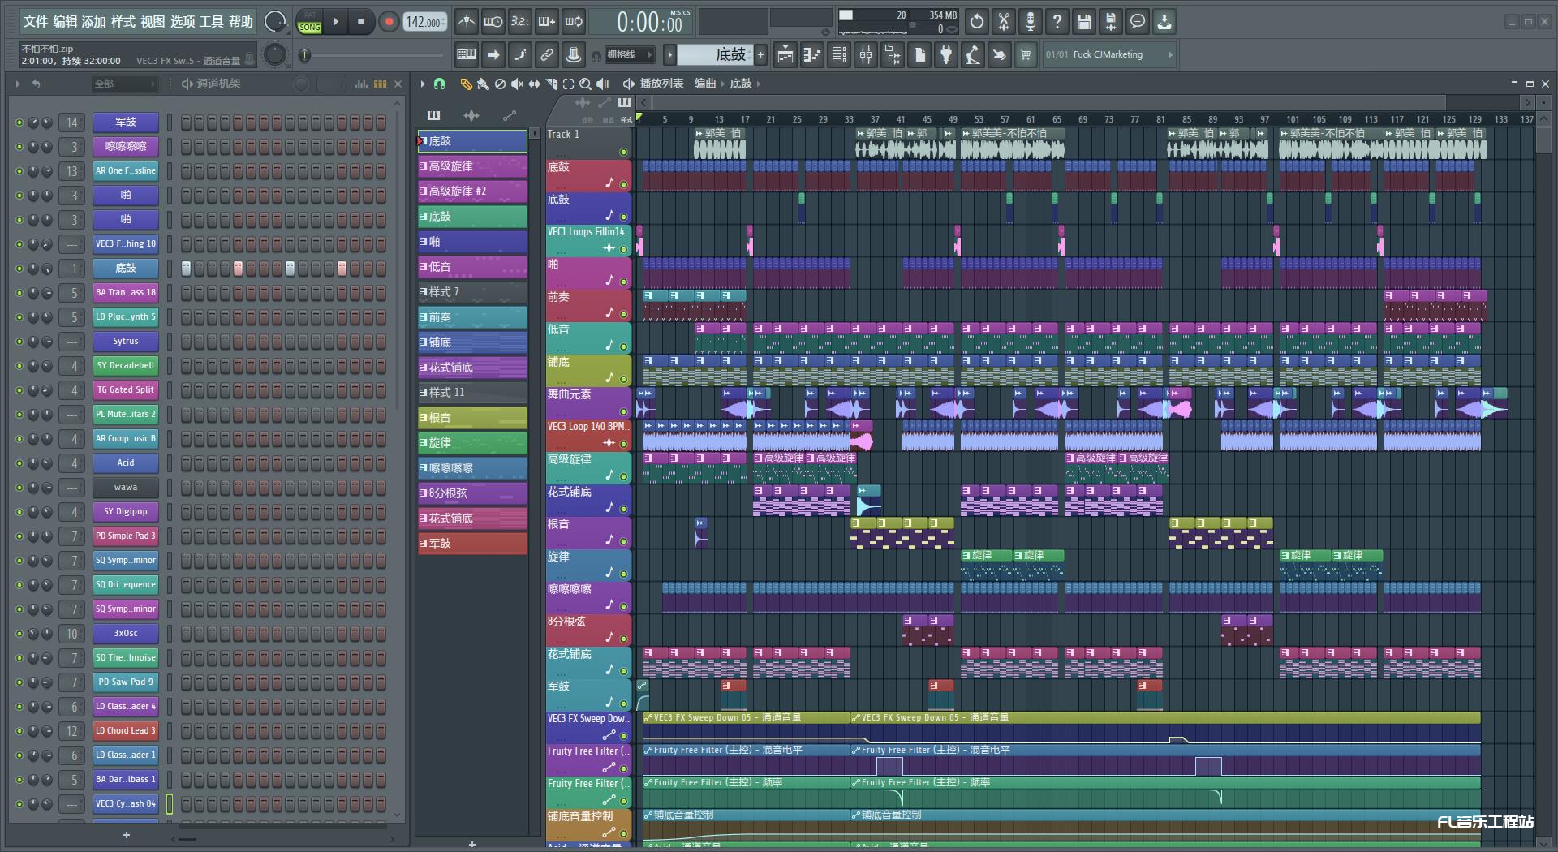This screenshot has height=852, width=1558.
Task: Mute the Sytrus channel green LED
Action: pos(19,342)
